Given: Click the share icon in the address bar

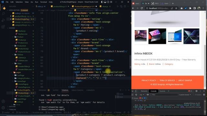Looking at the screenshot, I should pyautogui.click(x=172, y=8).
